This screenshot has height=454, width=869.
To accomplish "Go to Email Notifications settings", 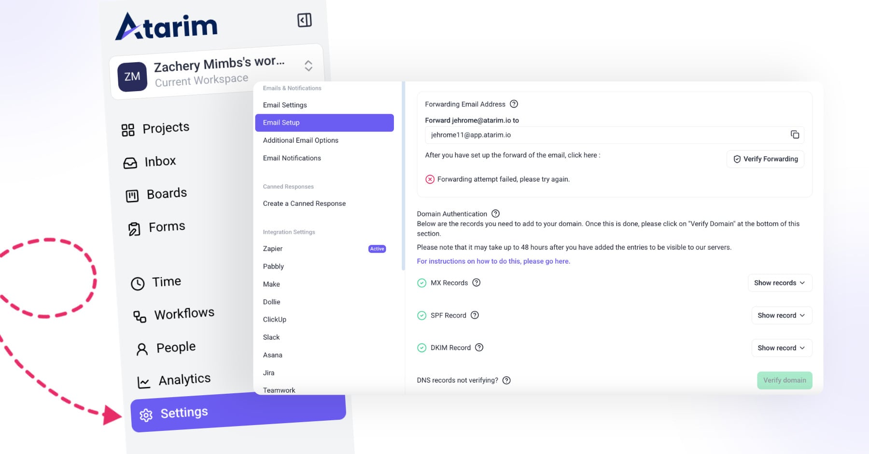I will [x=292, y=158].
